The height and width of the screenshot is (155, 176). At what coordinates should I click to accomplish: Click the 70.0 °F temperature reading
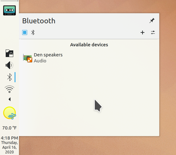point(9,128)
